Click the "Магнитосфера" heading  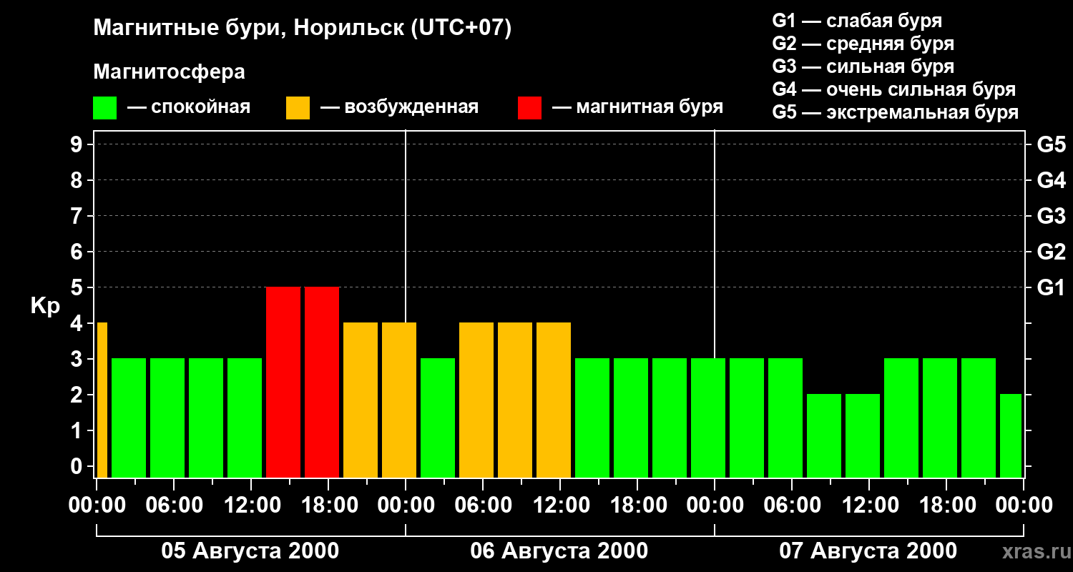click(169, 72)
